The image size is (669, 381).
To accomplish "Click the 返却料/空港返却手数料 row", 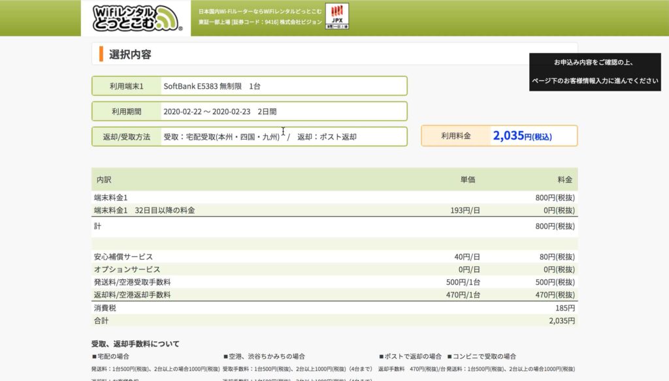I will [334, 295].
